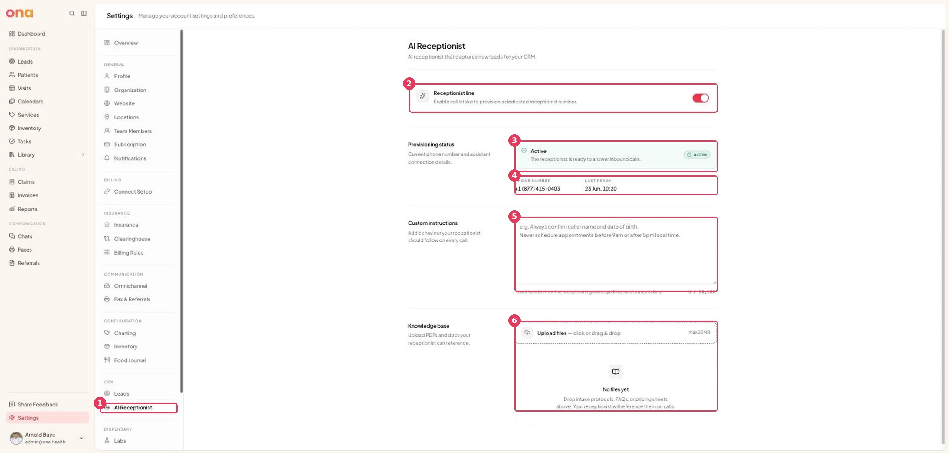Open the ona logo home link
This screenshot has width=949, height=453.
click(19, 13)
